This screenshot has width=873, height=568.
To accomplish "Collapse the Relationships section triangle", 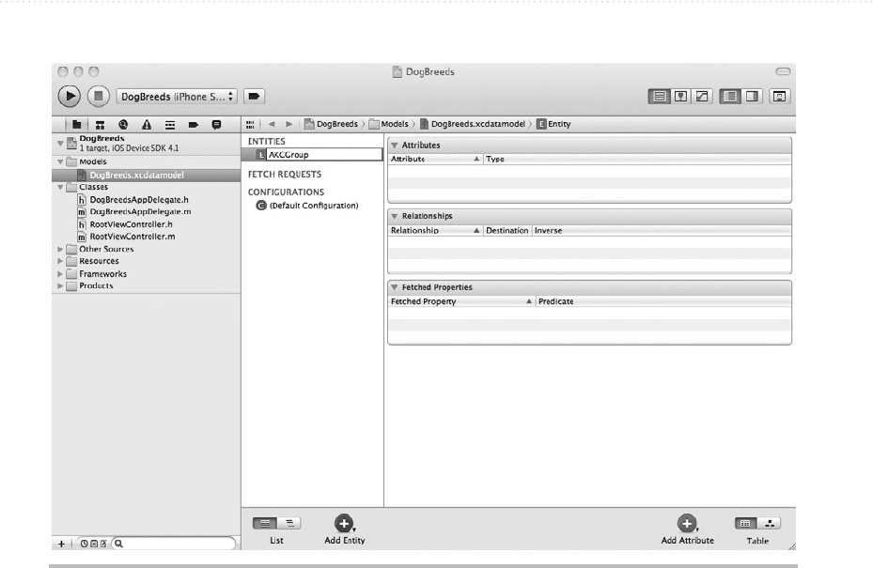I will (x=394, y=216).
